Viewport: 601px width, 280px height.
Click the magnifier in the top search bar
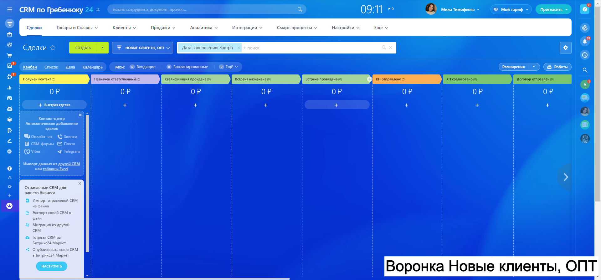click(x=300, y=9)
